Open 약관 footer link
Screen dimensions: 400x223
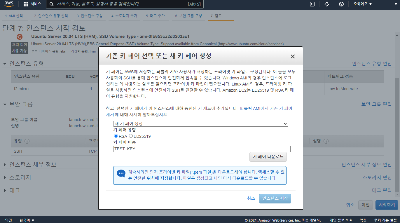363,220
